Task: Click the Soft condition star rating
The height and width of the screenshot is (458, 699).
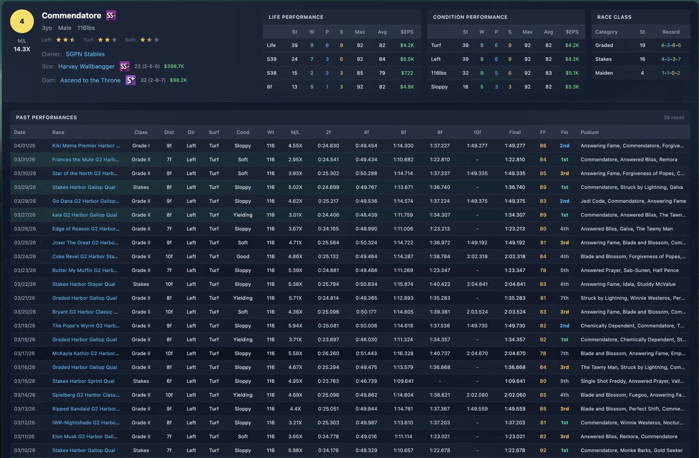Action: pyautogui.click(x=149, y=40)
